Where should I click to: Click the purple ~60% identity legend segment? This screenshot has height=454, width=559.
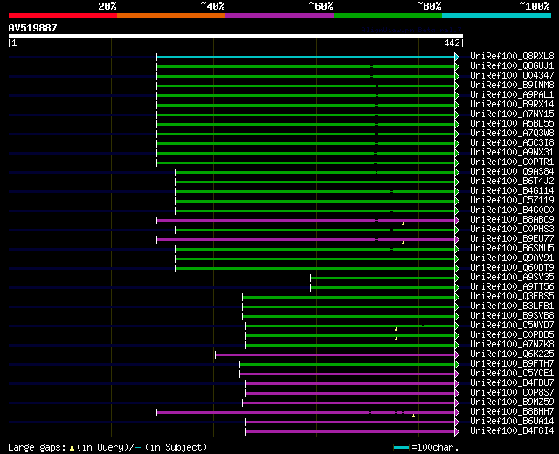tap(279, 16)
